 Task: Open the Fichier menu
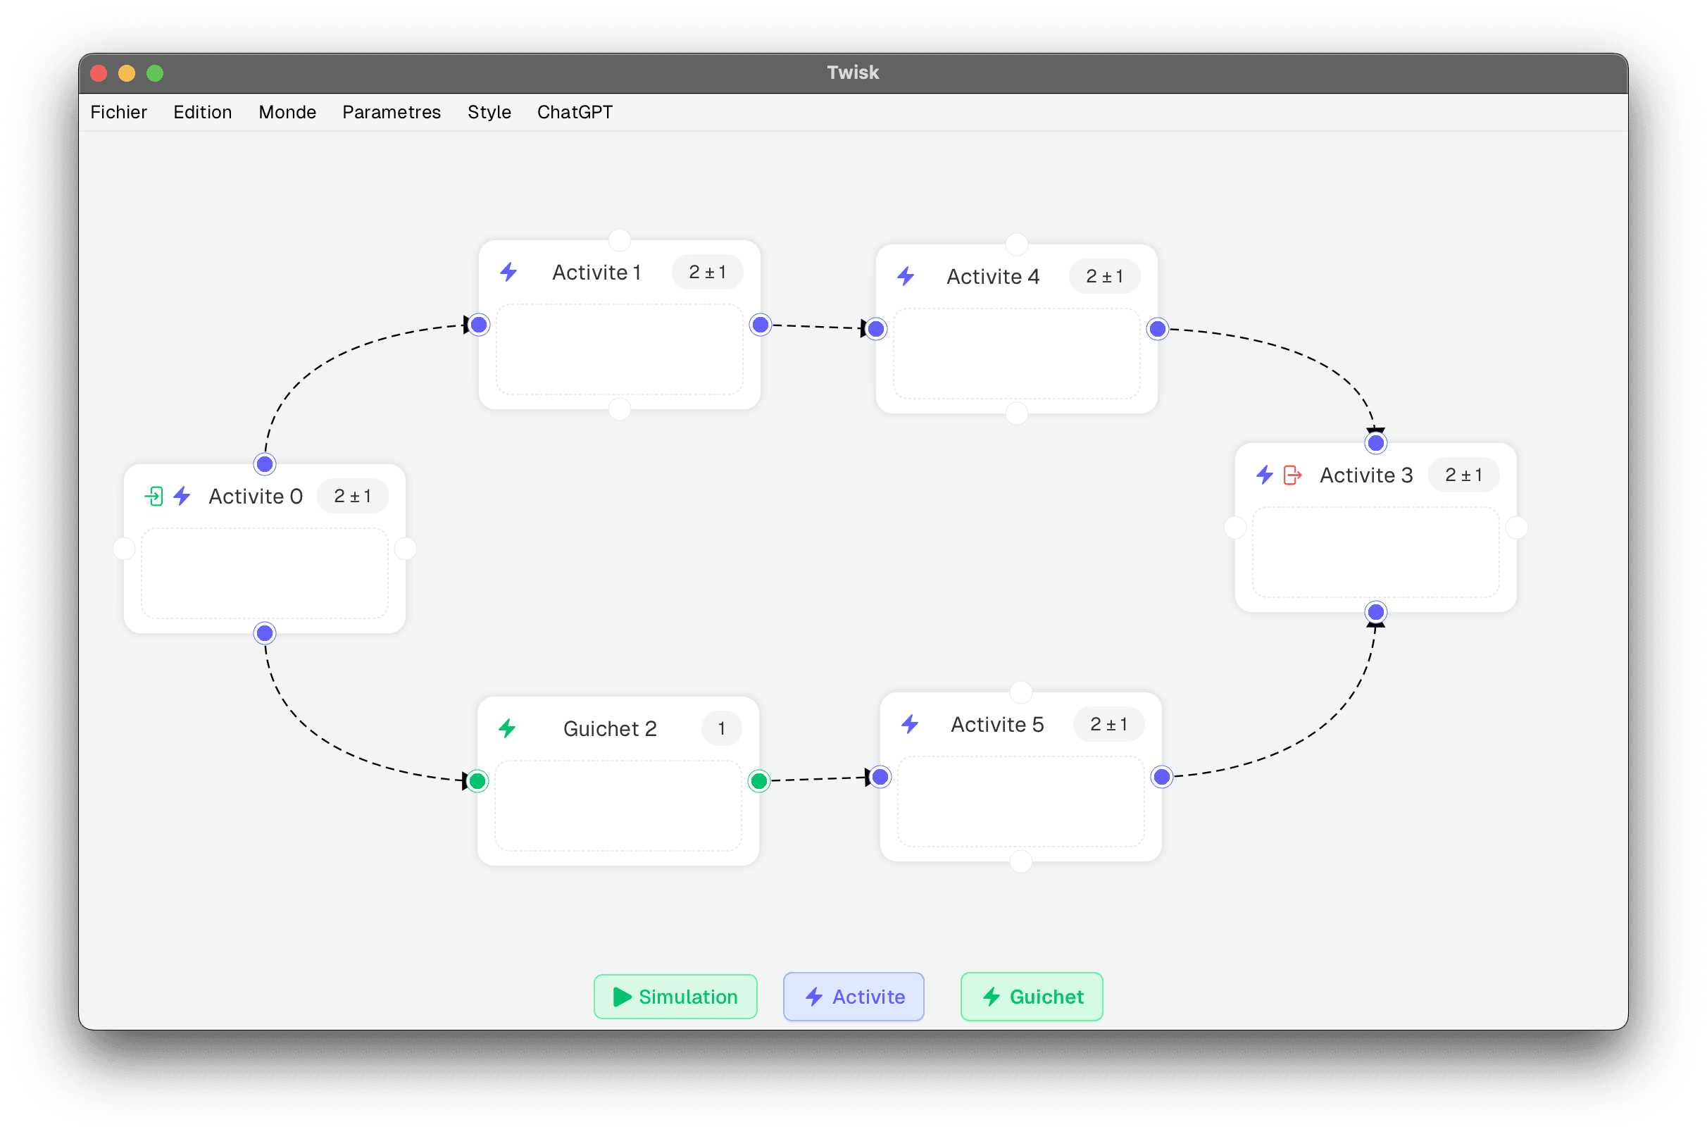point(118,112)
